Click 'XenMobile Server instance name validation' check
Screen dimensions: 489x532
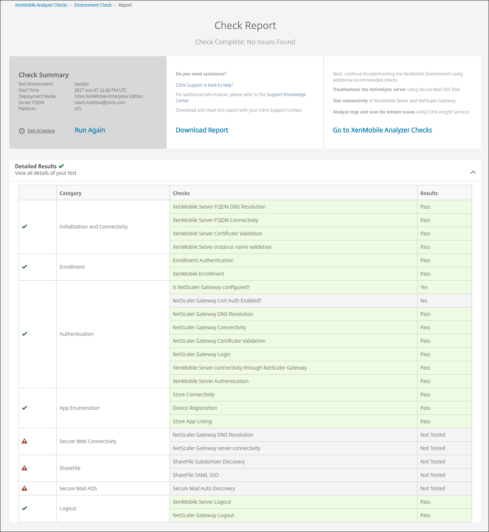[x=293, y=247]
